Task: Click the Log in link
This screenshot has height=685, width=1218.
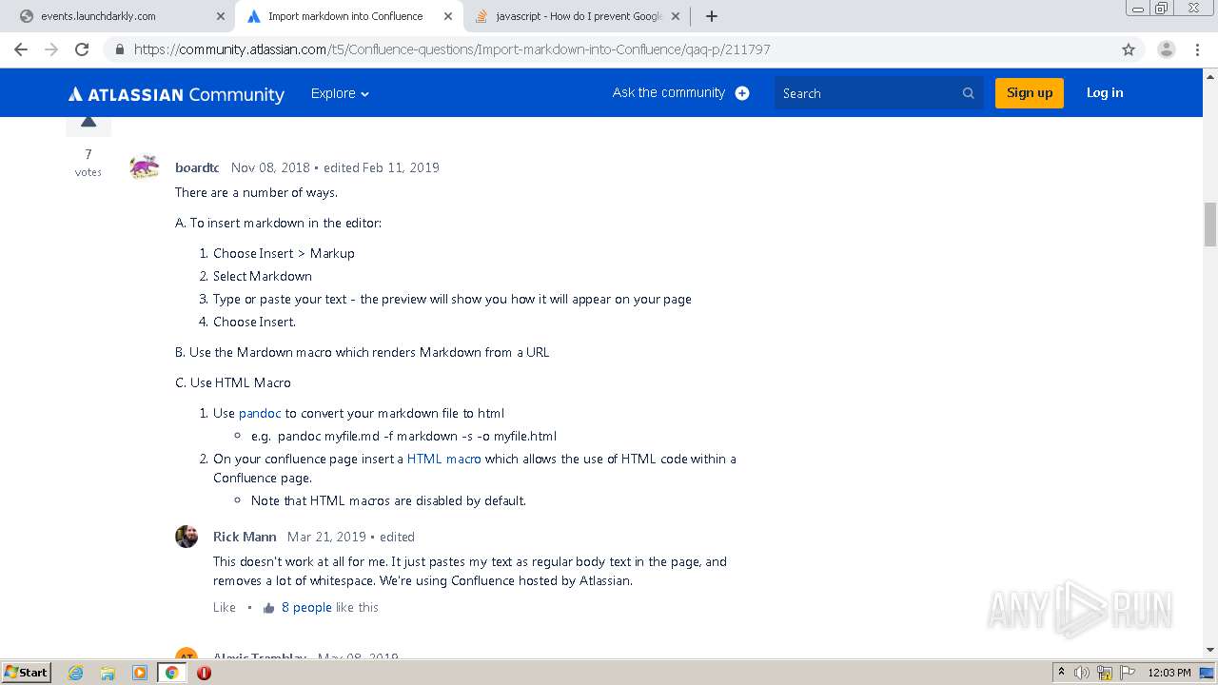Action: tap(1105, 92)
